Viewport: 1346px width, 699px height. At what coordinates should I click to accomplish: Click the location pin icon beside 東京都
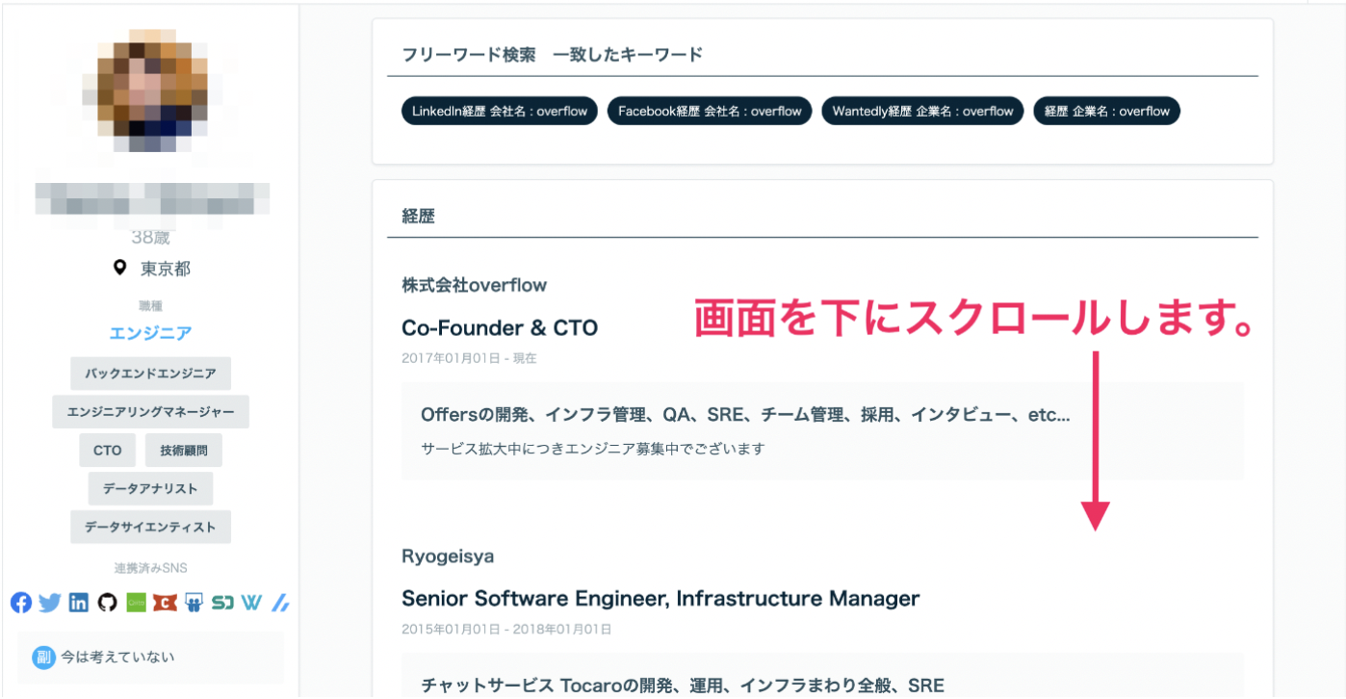[x=119, y=269]
